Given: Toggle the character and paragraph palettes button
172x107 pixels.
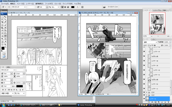Looking at the screenshot, I should click(x=82, y=7).
